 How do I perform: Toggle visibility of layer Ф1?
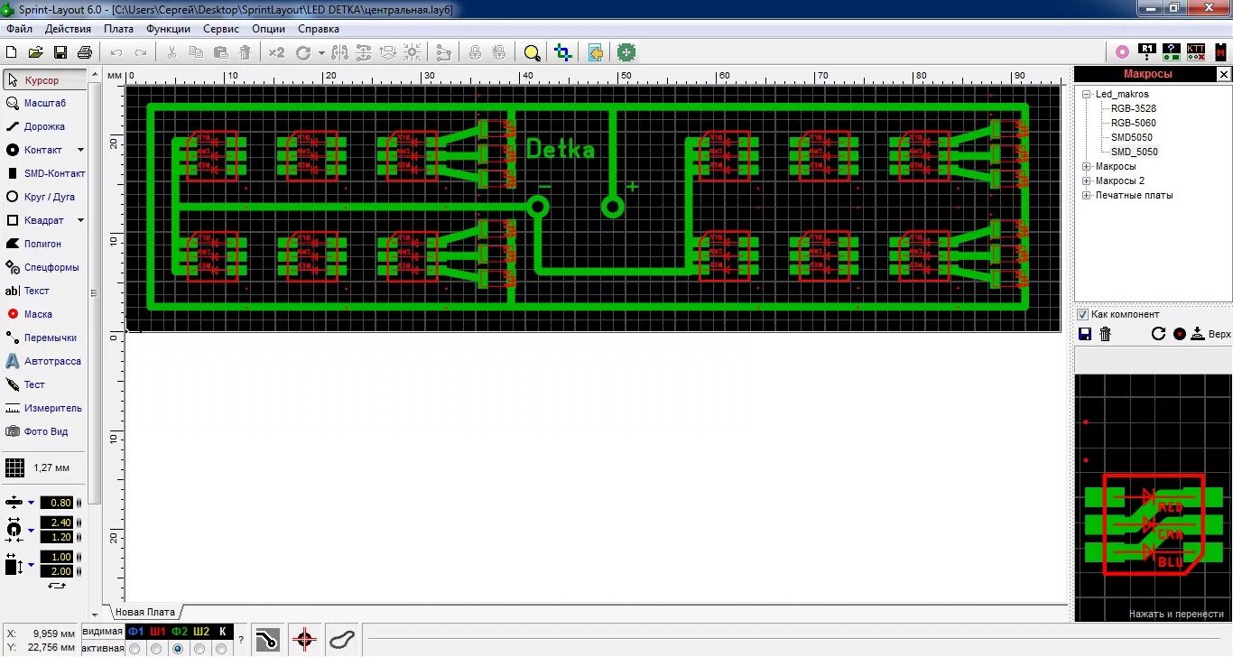click(135, 632)
